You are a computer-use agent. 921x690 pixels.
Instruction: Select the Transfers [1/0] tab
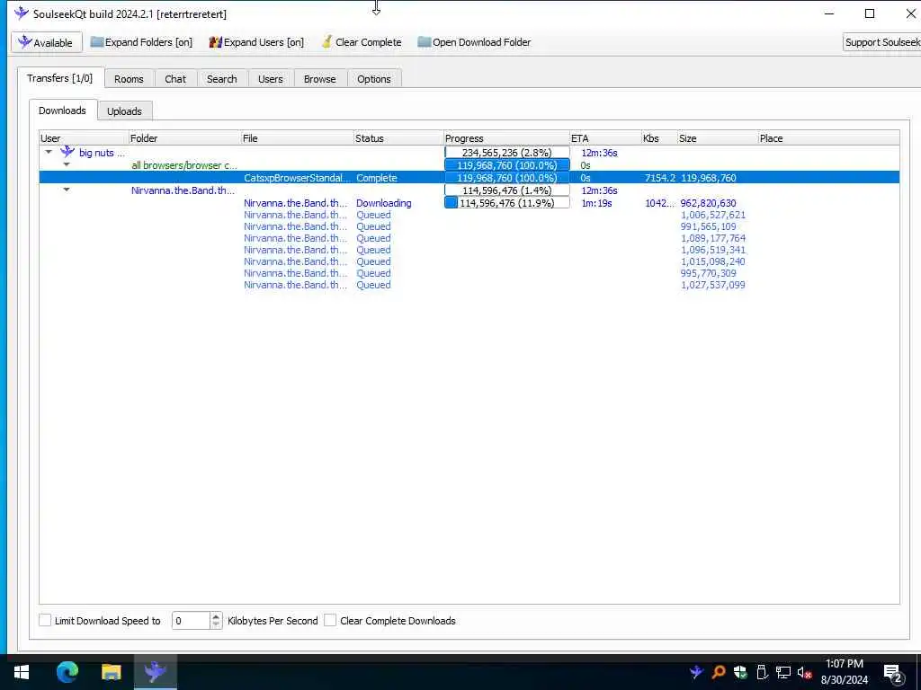pos(60,78)
